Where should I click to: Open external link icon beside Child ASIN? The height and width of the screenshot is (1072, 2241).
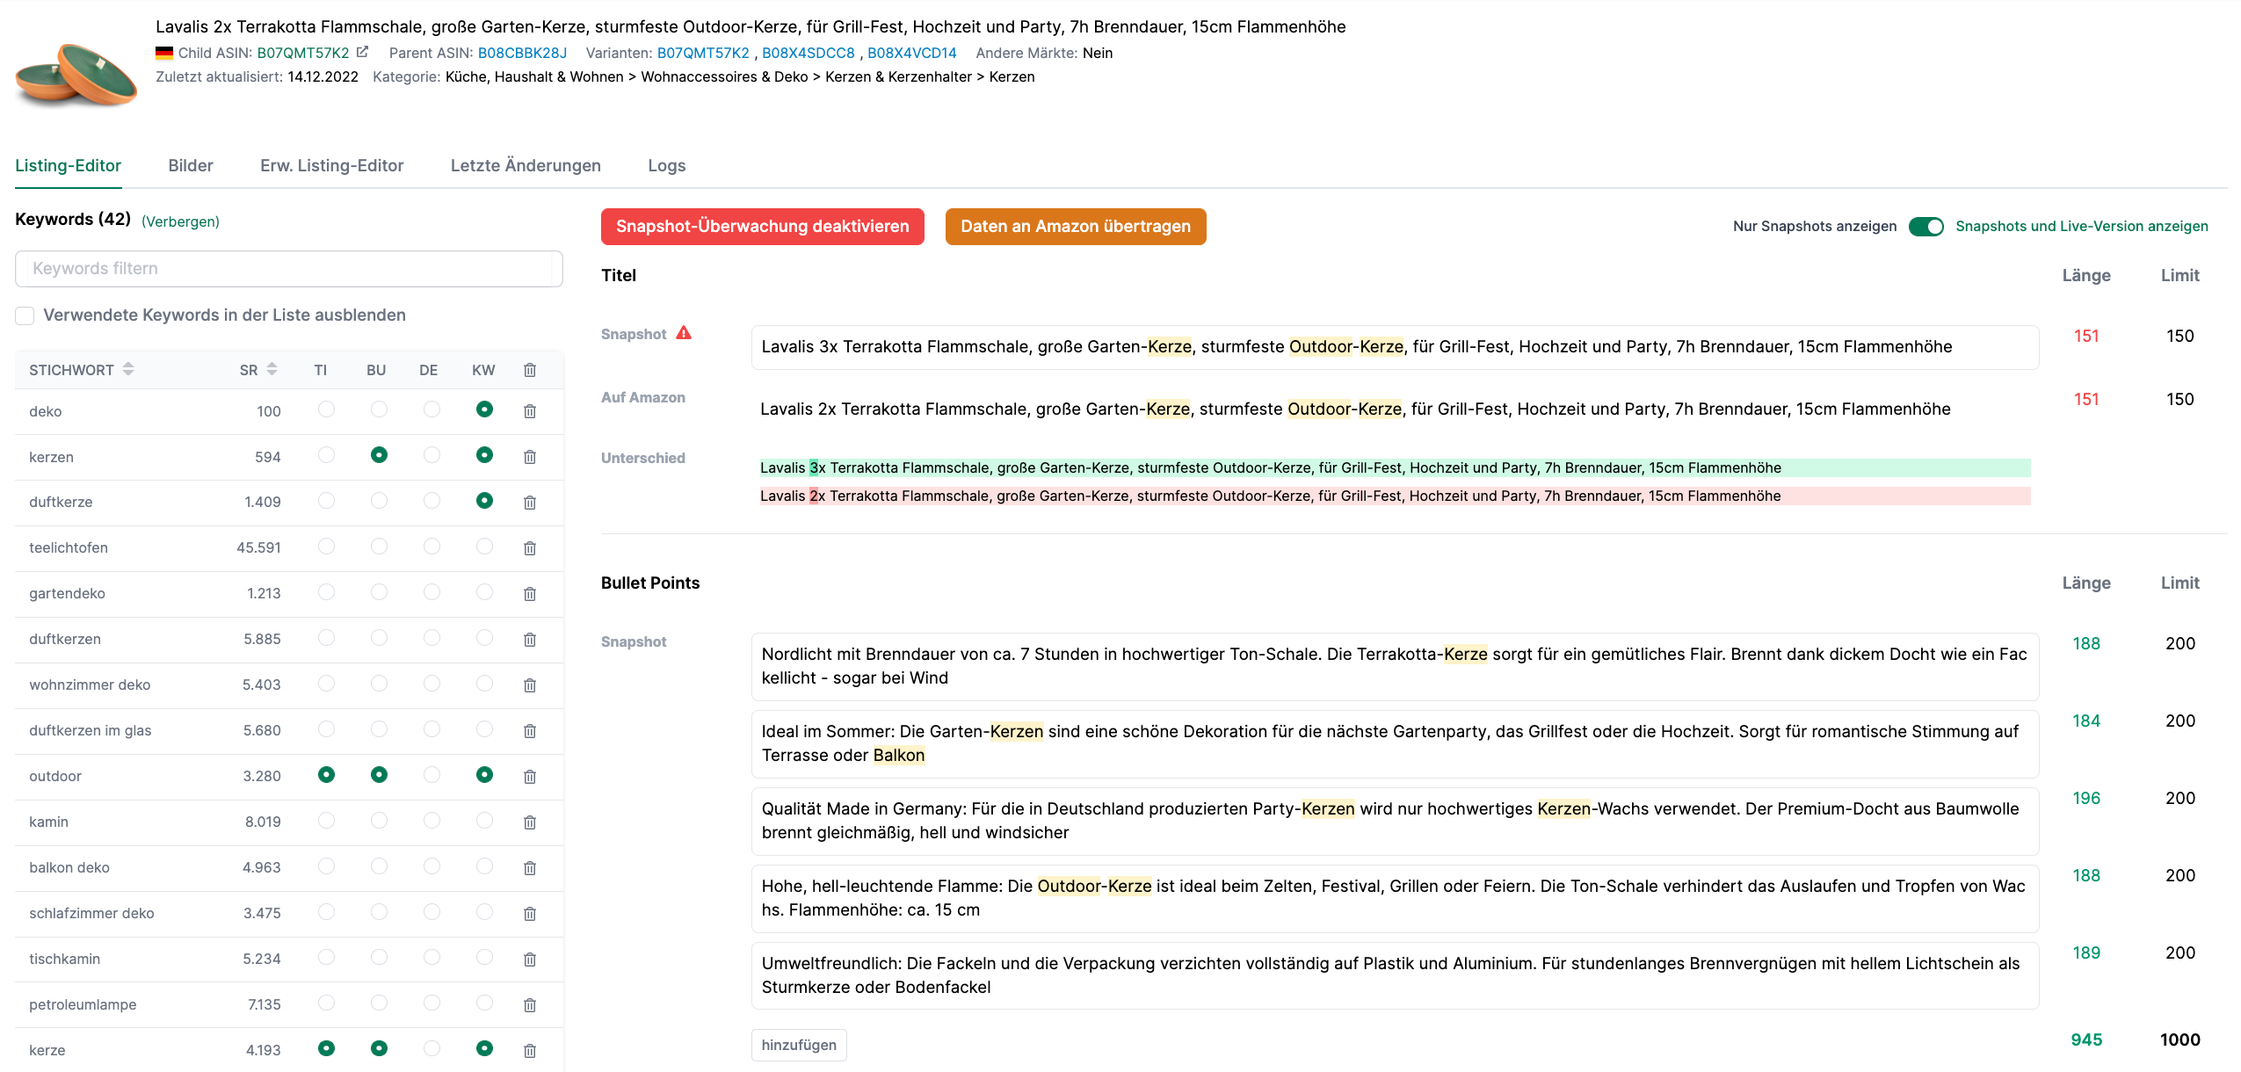click(363, 52)
